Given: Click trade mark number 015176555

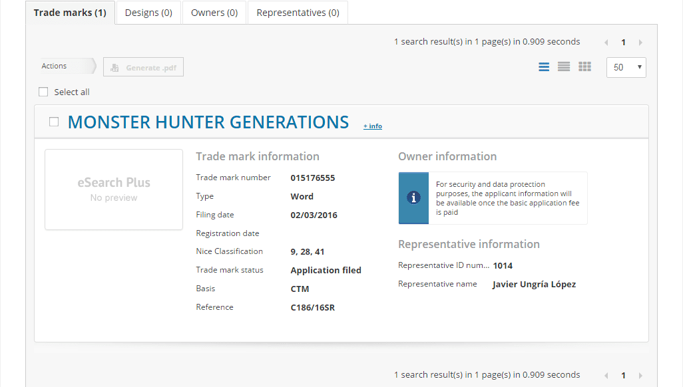Looking at the screenshot, I should click(x=313, y=178).
